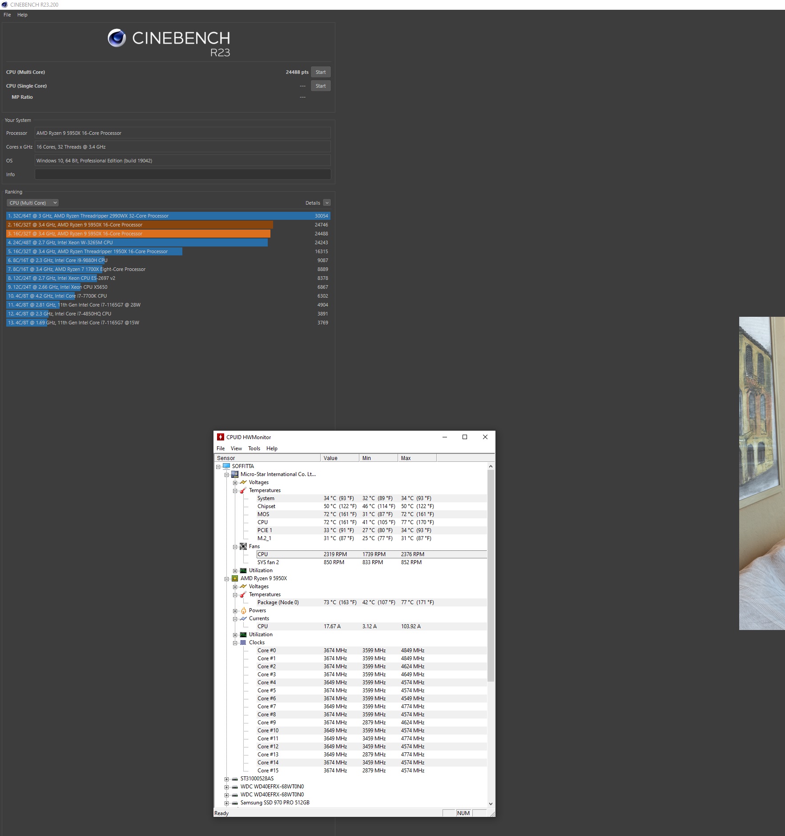Click the Min column header

tap(378, 458)
